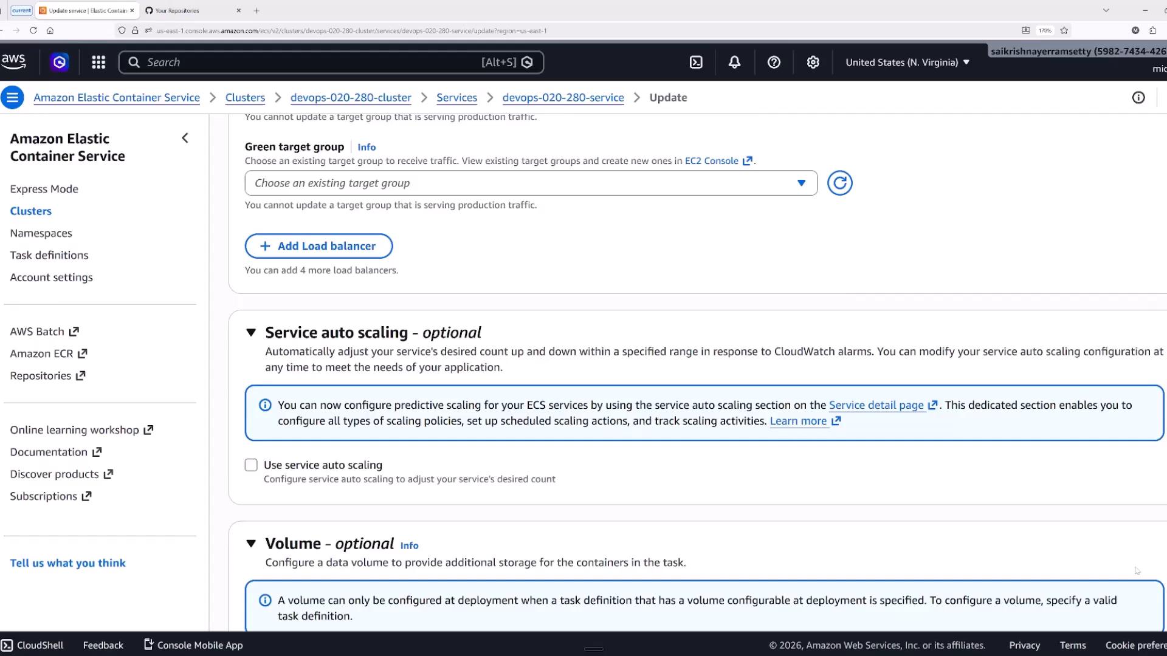
Task: Collapse the Service auto scaling section
Action: click(251, 332)
